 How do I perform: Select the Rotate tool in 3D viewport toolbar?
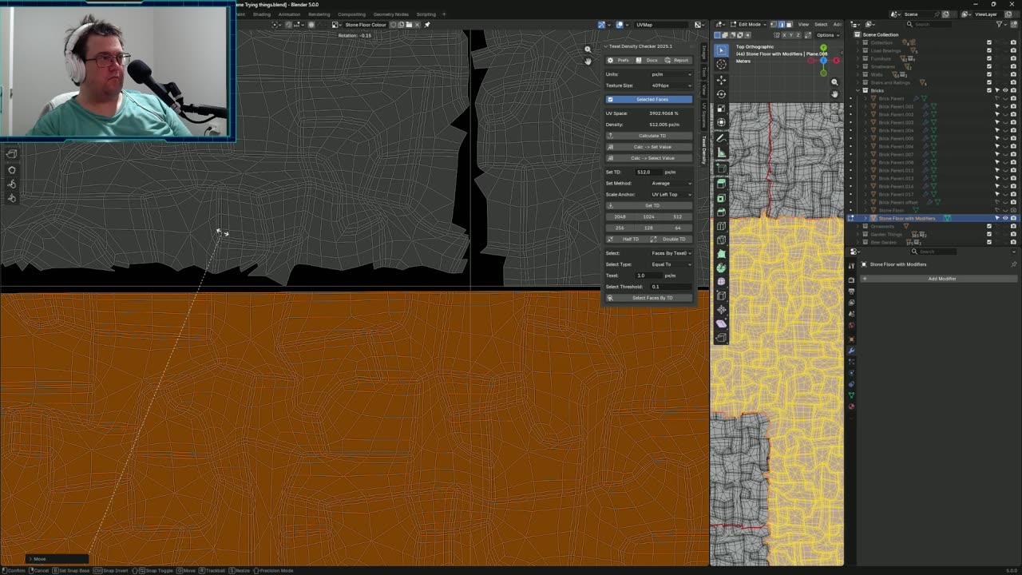coord(722,94)
